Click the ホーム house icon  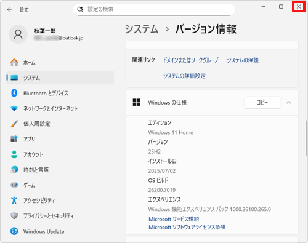click(14, 62)
